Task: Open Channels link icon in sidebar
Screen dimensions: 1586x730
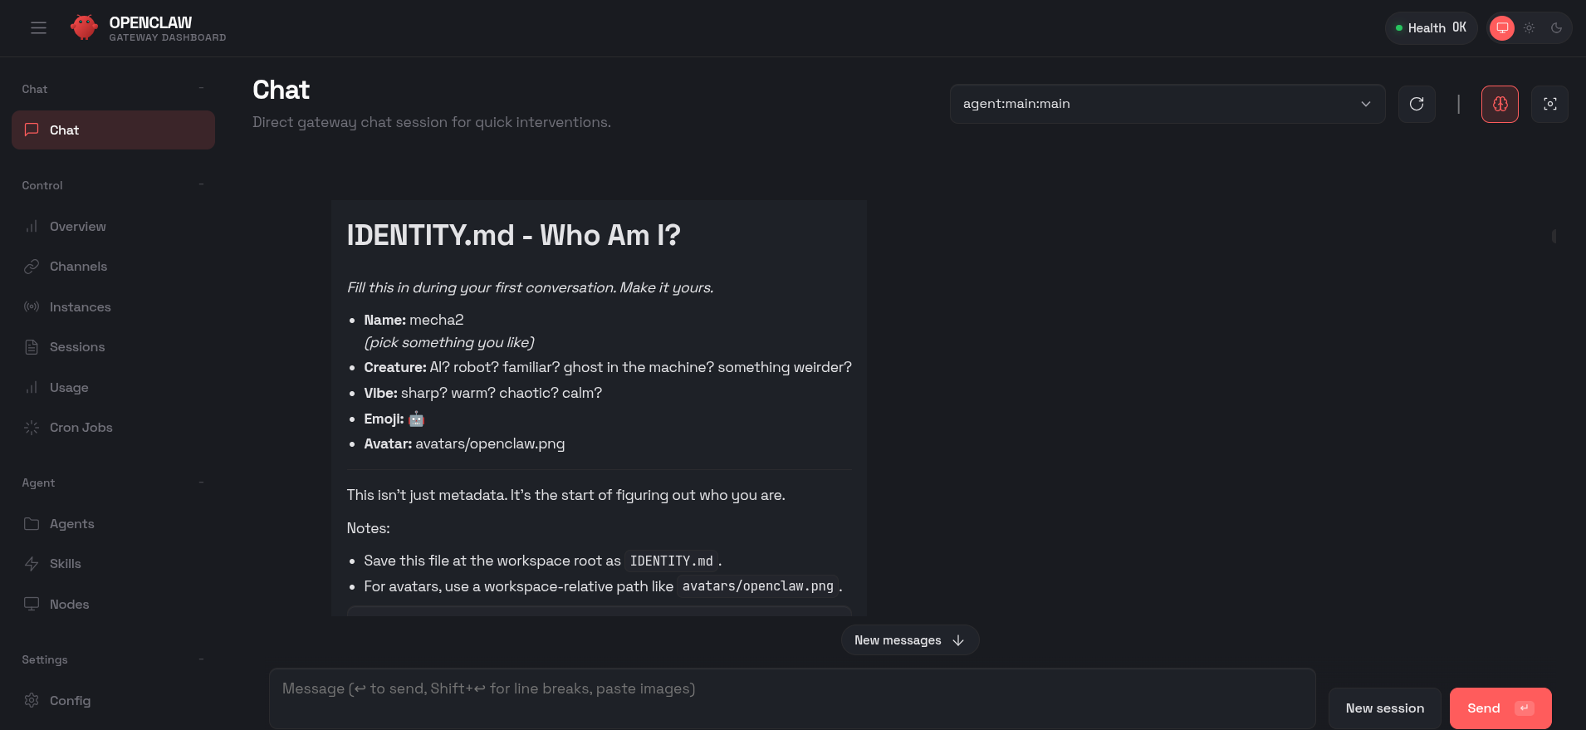Action: 32,267
